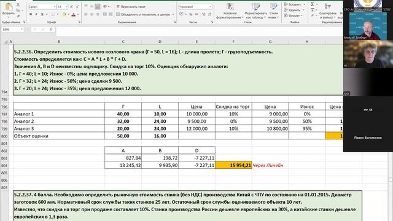
Task: Decrease font size with the small A icon
Action: coord(77,7)
